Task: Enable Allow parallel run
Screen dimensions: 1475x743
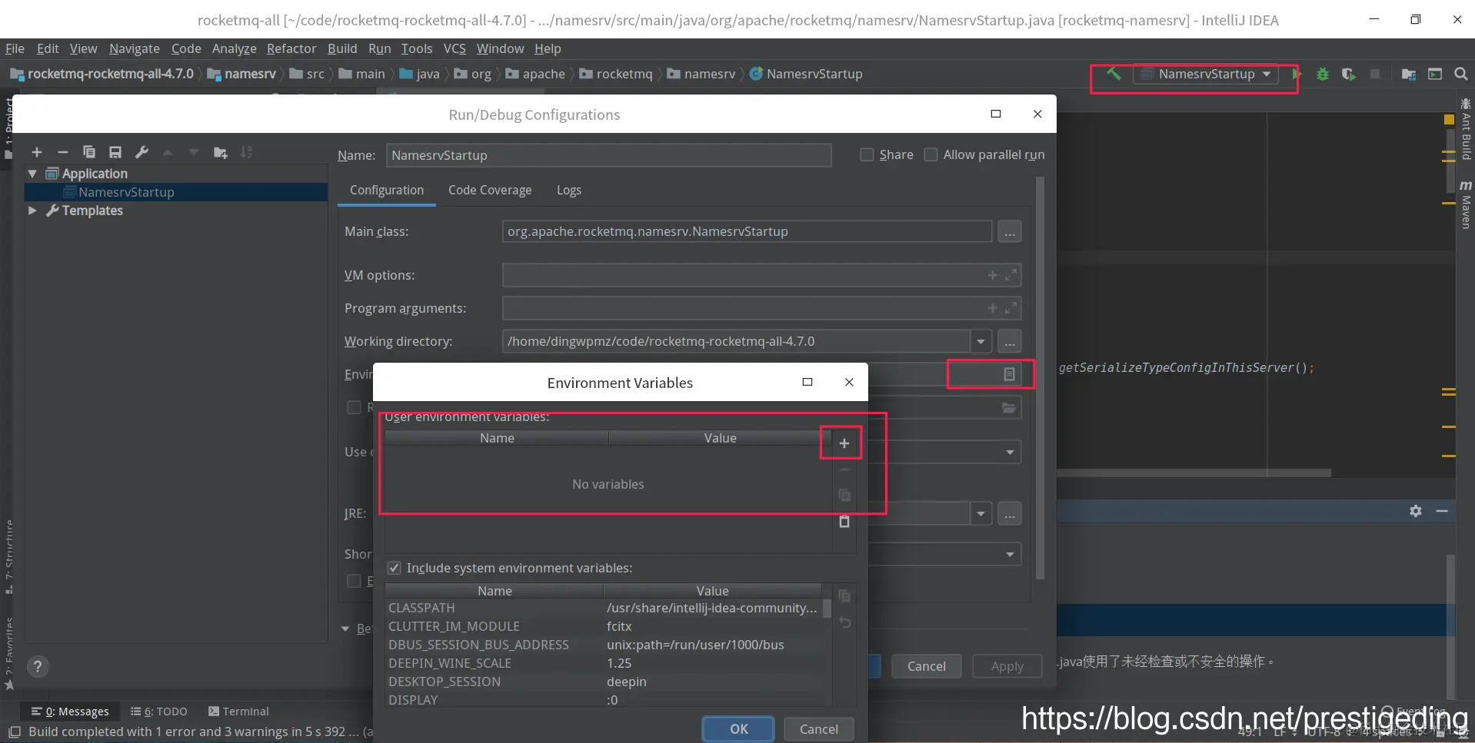Action: [x=931, y=154]
